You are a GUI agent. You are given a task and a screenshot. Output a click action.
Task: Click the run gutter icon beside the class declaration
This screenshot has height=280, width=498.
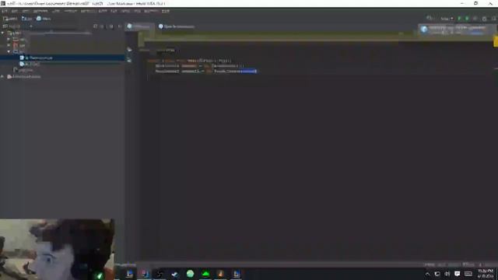(129, 50)
